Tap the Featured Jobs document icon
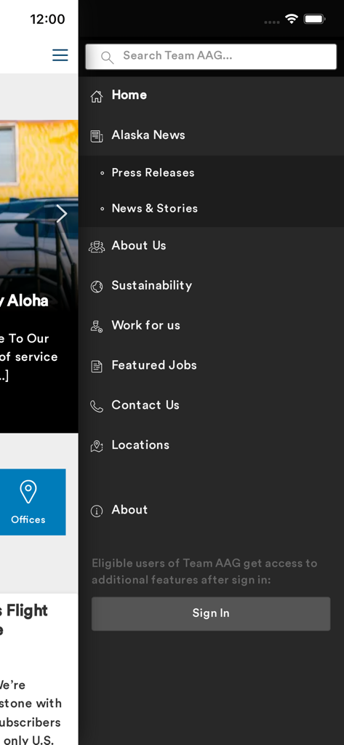The width and height of the screenshot is (344, 745). coord(97,367)
